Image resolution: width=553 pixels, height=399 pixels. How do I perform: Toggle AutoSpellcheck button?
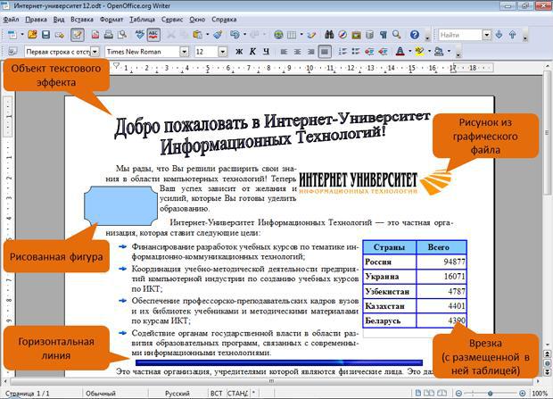pos(153,35)
